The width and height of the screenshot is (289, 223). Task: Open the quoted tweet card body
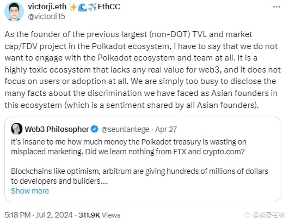pyautogui.click(x=143, y=160)
